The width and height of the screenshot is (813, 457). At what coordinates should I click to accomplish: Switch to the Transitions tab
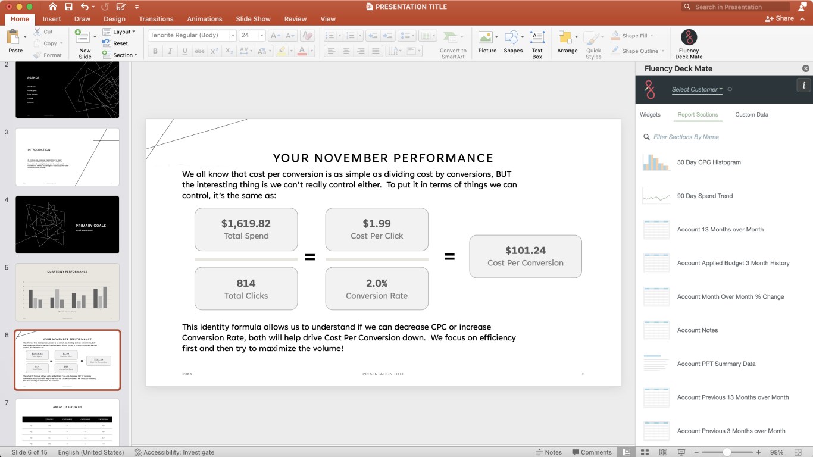click(156, 19)
